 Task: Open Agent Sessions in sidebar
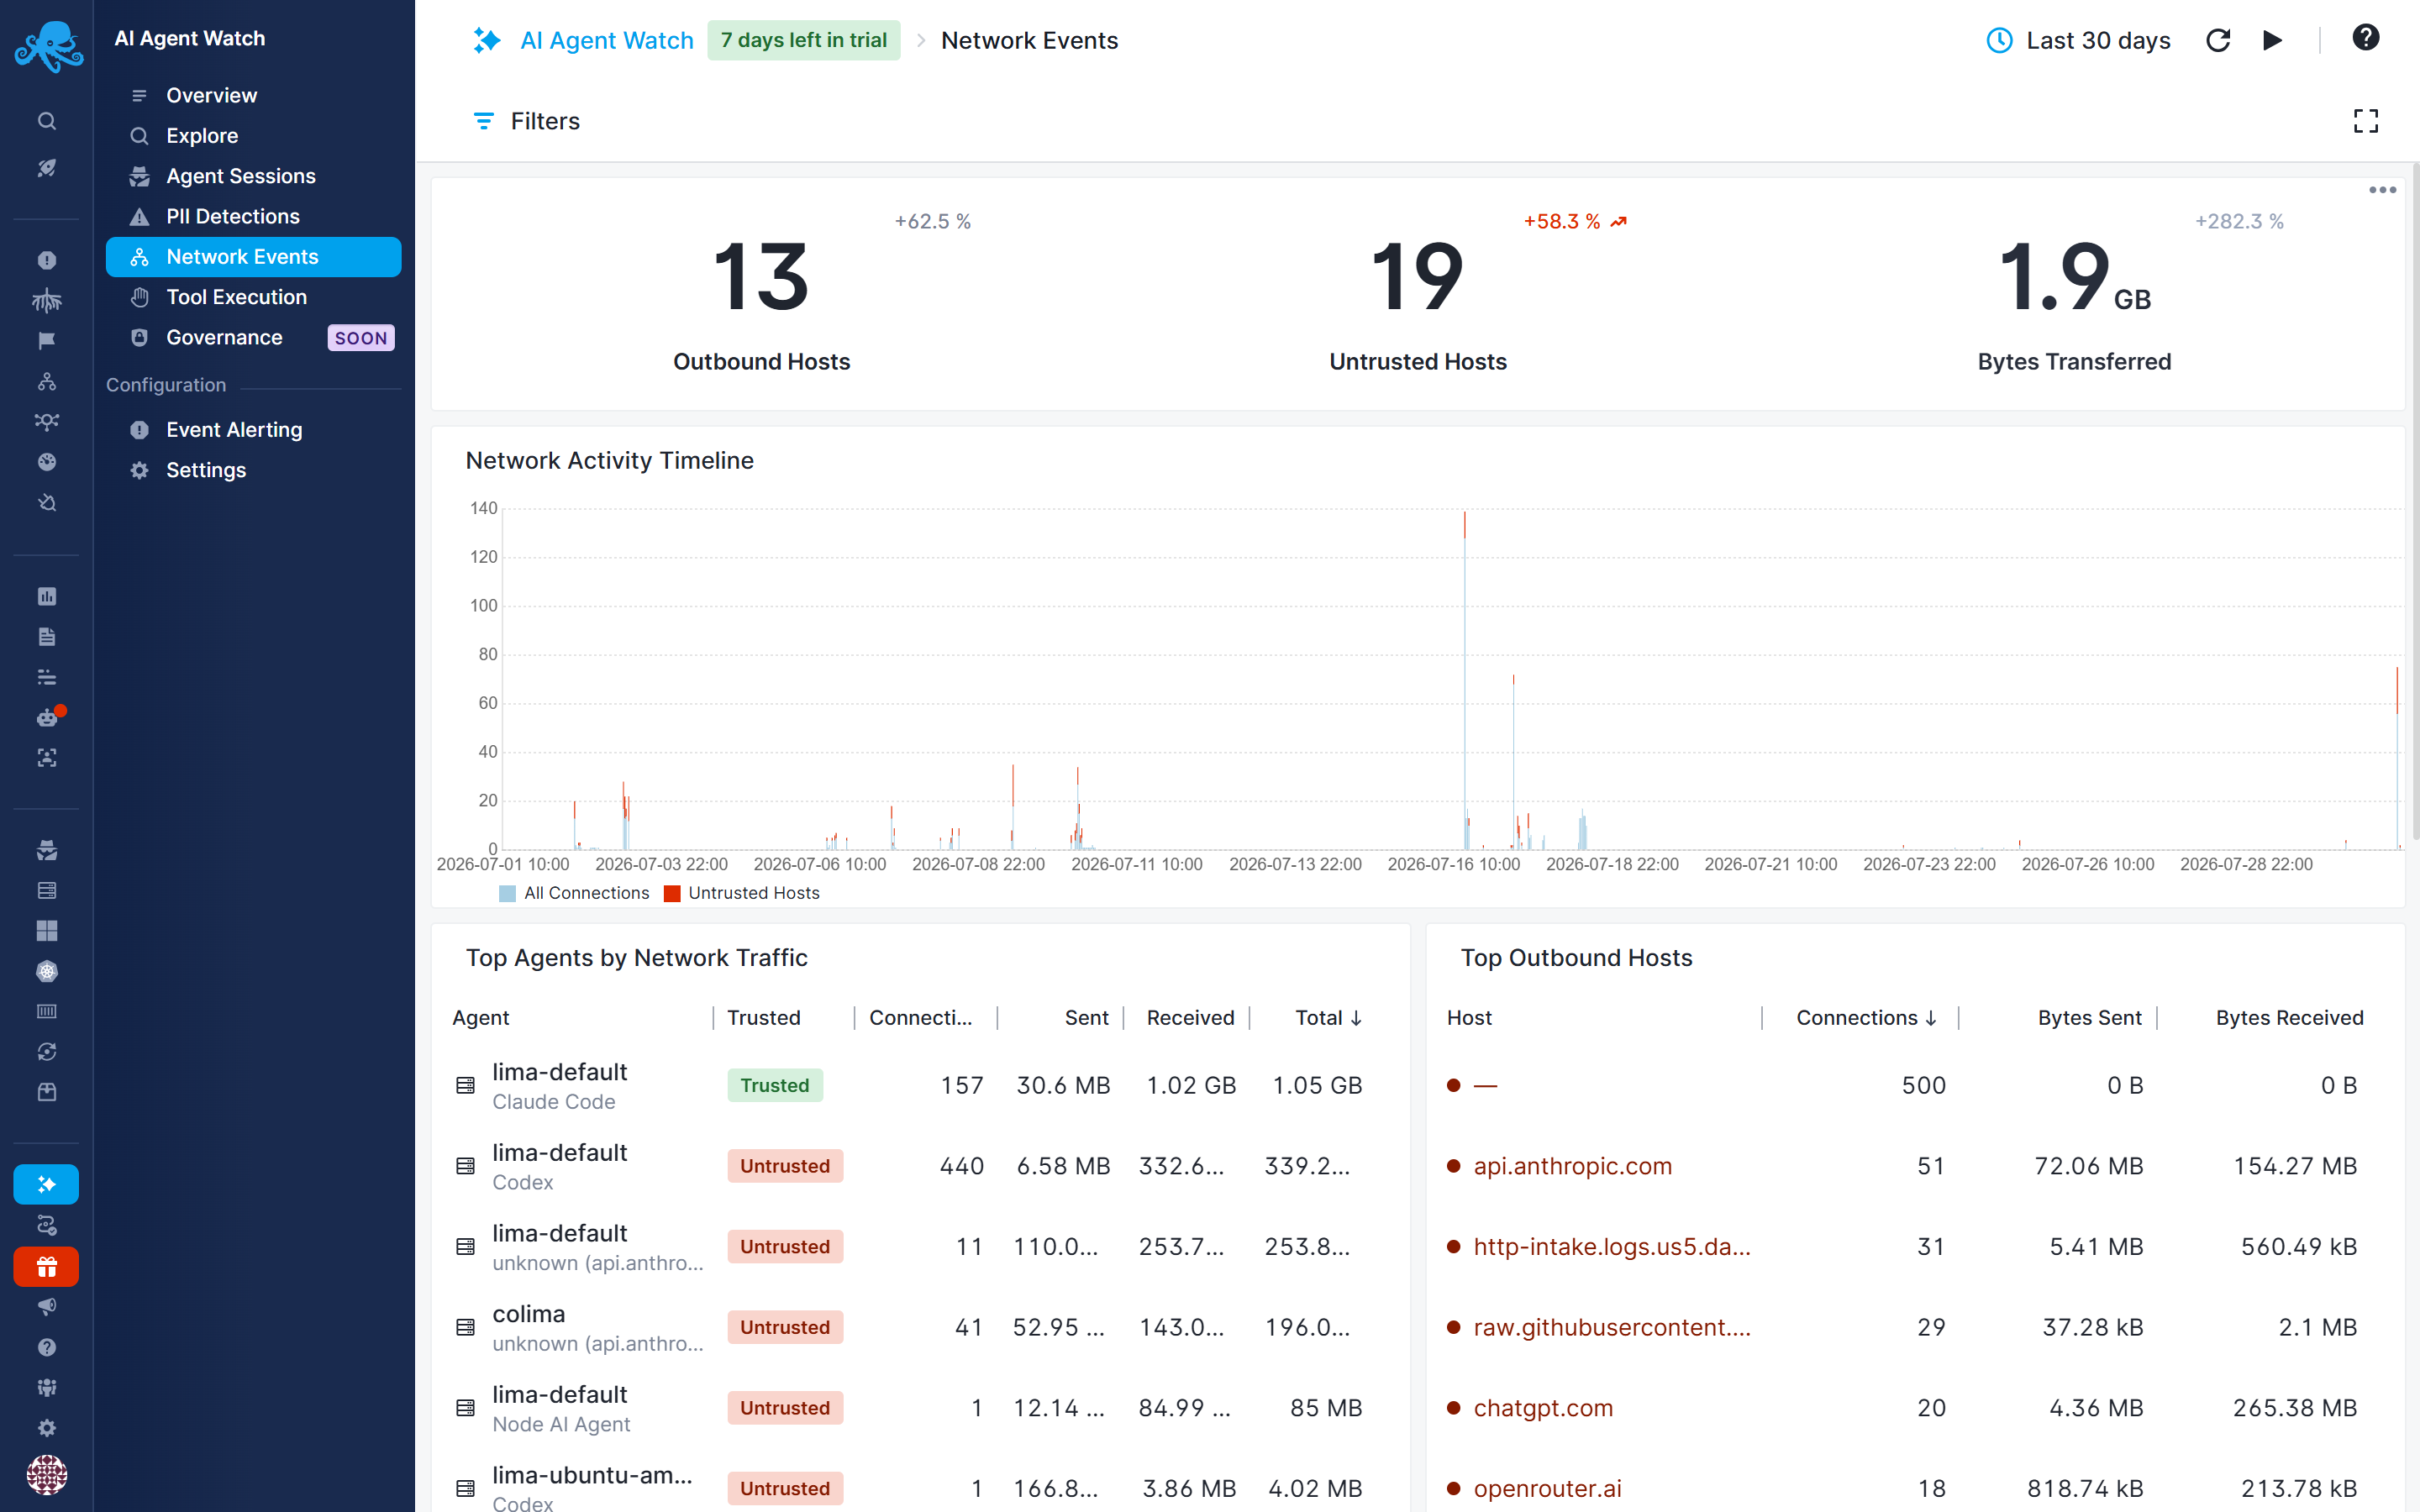click(253, 176)
